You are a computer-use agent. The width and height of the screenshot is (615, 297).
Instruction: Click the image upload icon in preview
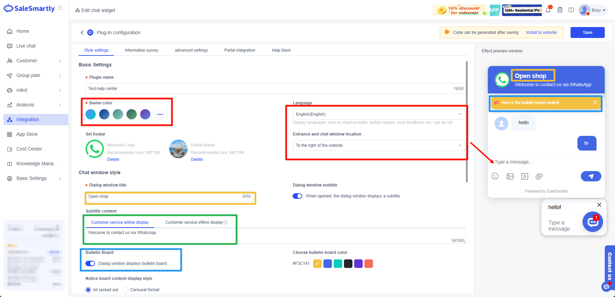coord(510,176)
